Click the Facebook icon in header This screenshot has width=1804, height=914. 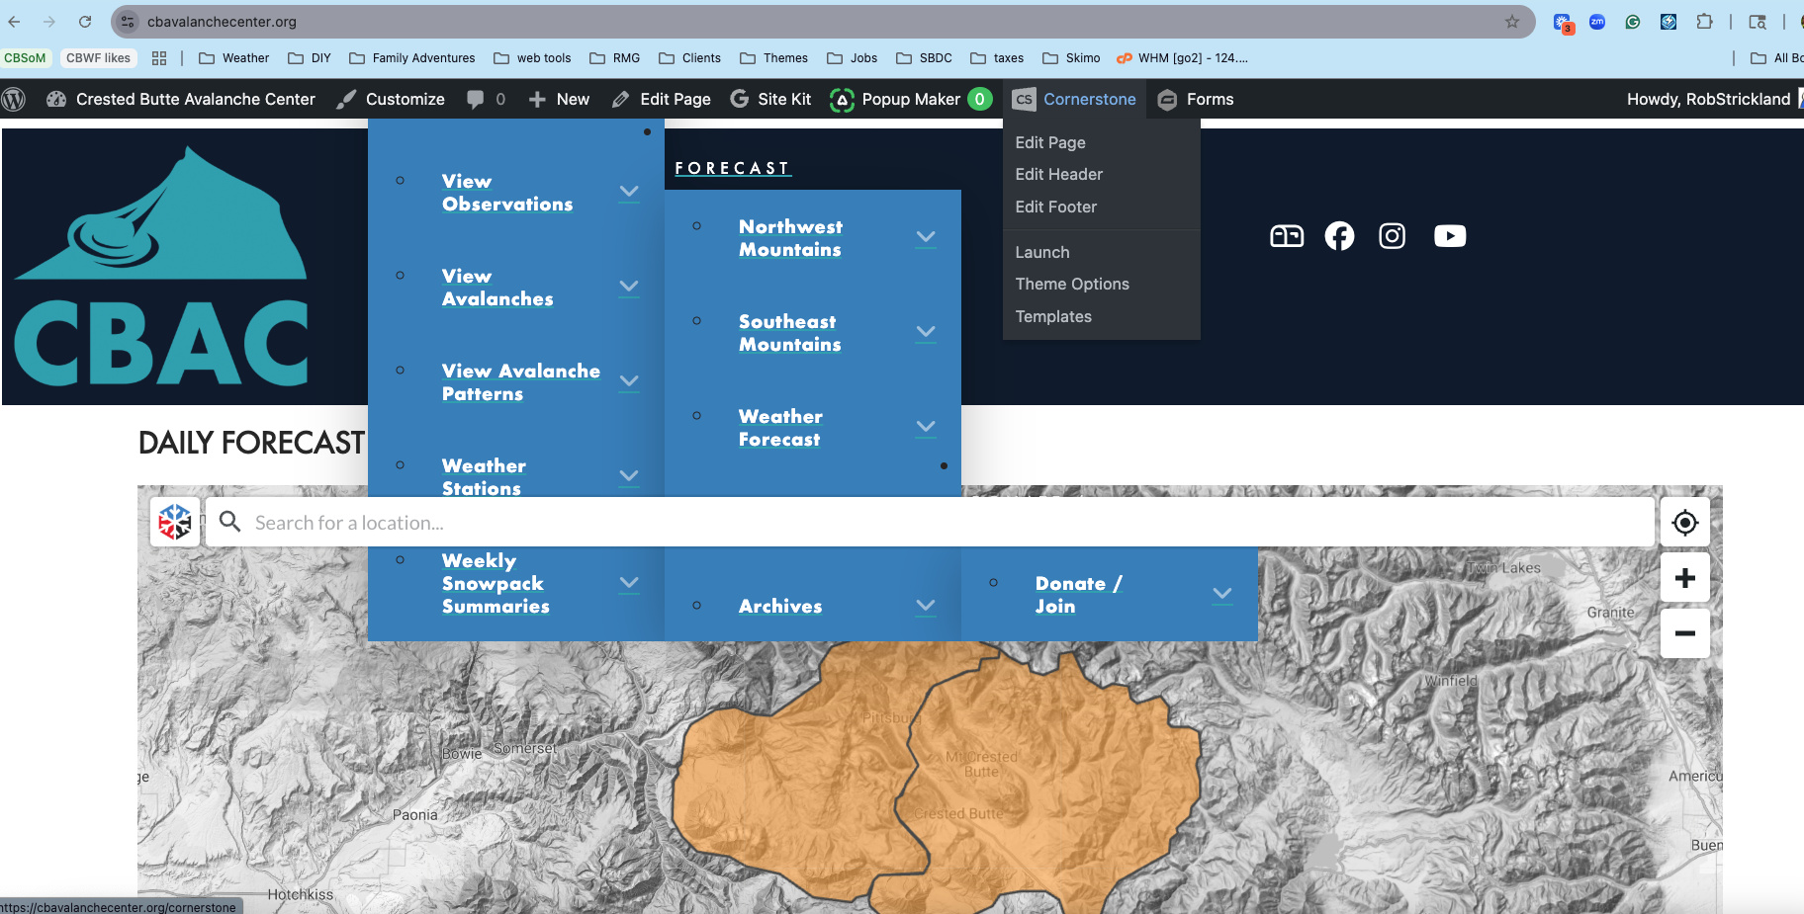(1339, 236)
